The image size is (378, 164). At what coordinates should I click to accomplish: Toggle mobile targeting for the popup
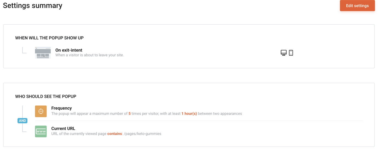tap(291, 52)
